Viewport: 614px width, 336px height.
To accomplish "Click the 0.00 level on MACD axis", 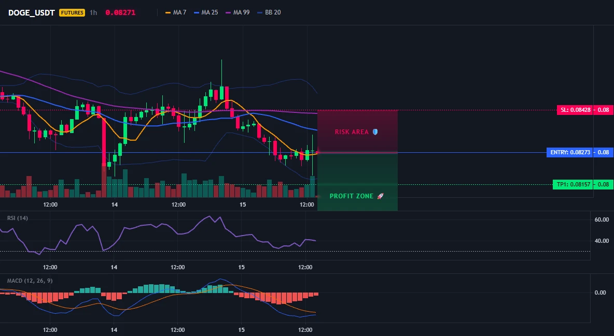I will [601, 292].
